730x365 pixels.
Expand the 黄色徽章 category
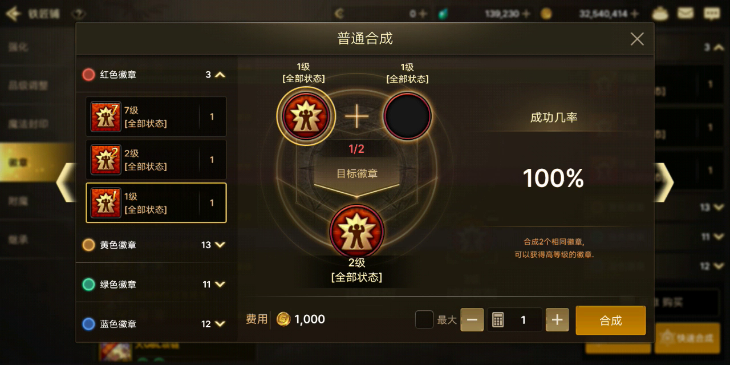click(x=220, y=245)
